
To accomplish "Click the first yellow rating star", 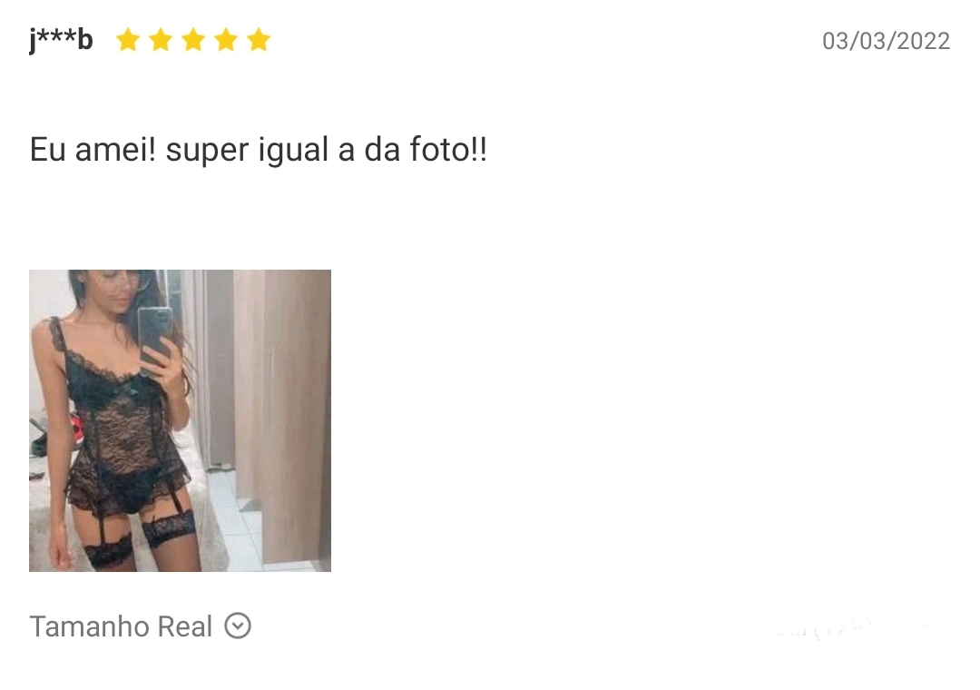I will pyautogui.click(x=128, y=40).
